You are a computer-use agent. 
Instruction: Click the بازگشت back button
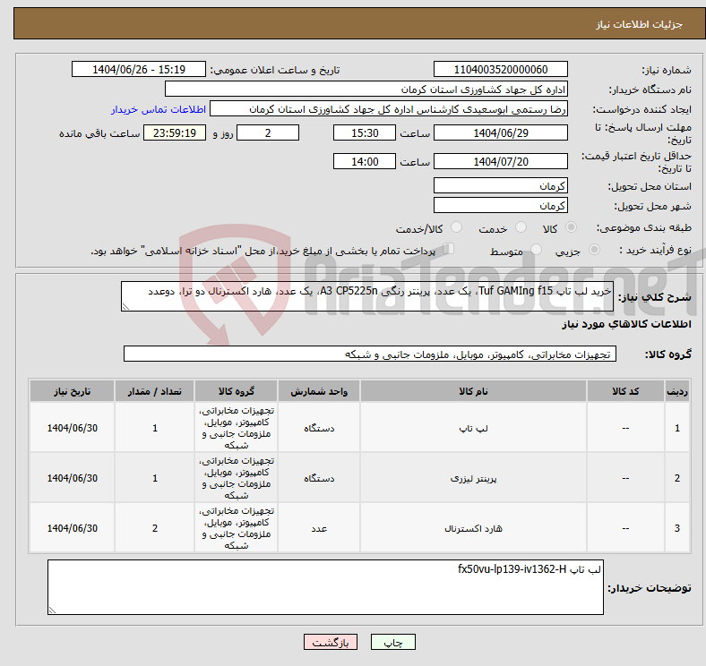coord(331,642)
